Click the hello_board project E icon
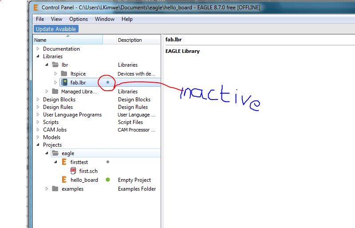 tap(64, 180)
